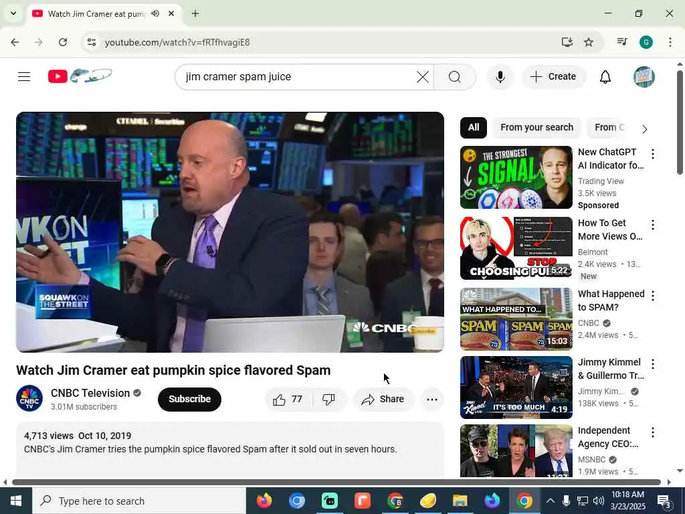
Task: Install app icon in address bar
Action: point(567,42)
